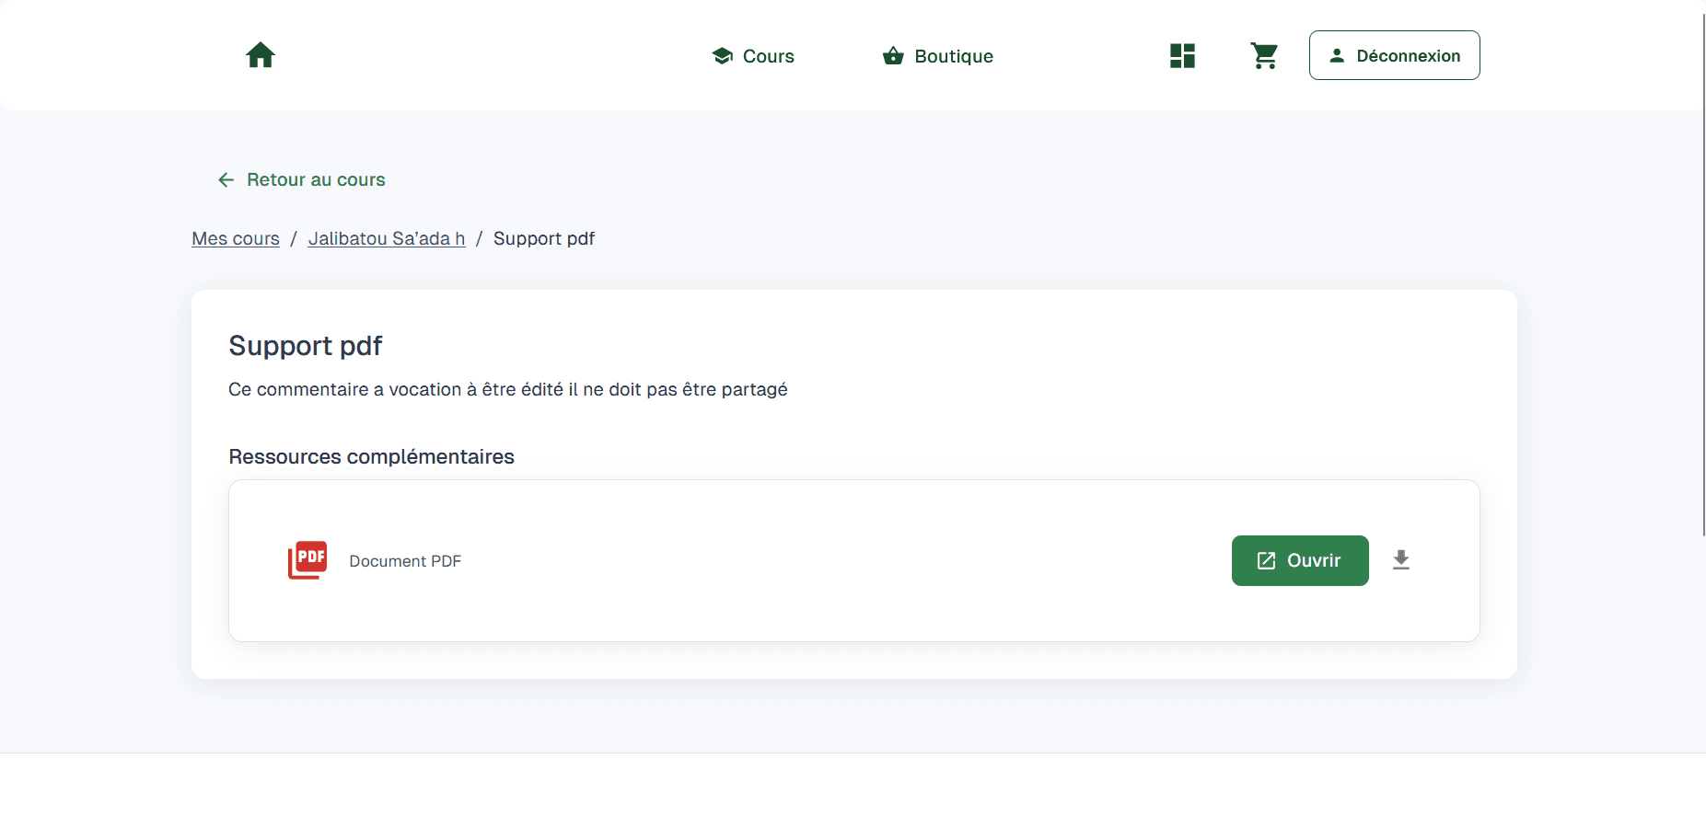The height and width of the screenshot is (839, 1706).
Task: Open the Boutique menu item
Action: coord(938,56)
